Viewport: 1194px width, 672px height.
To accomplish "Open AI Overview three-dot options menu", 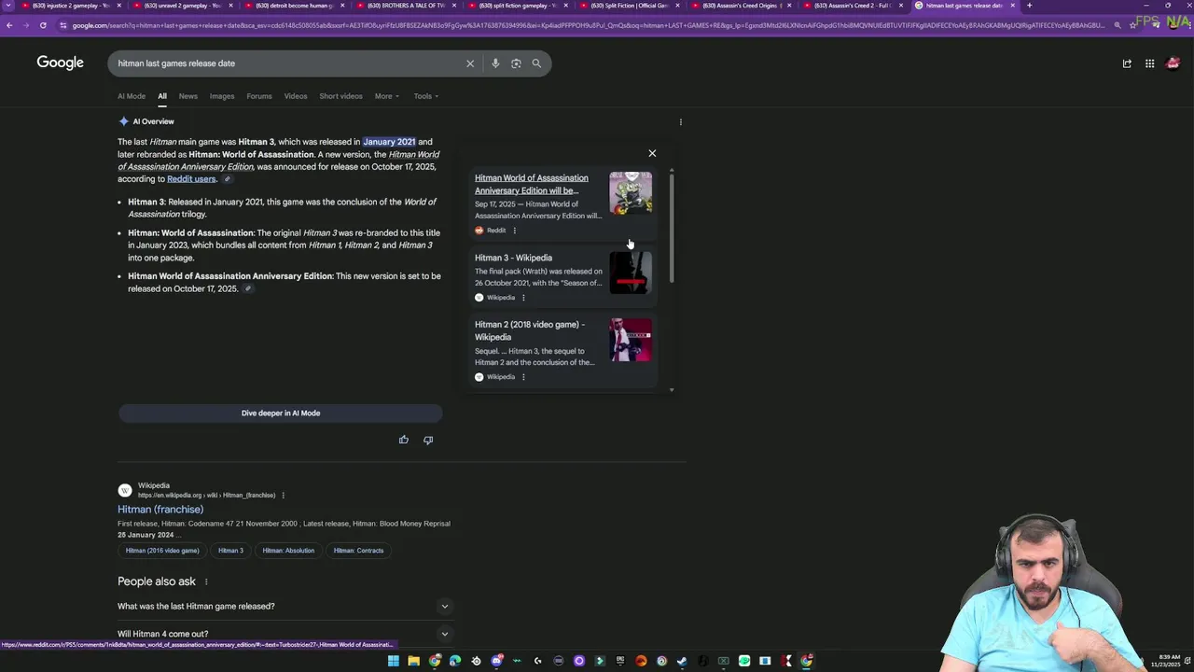I will click(681, 121).
